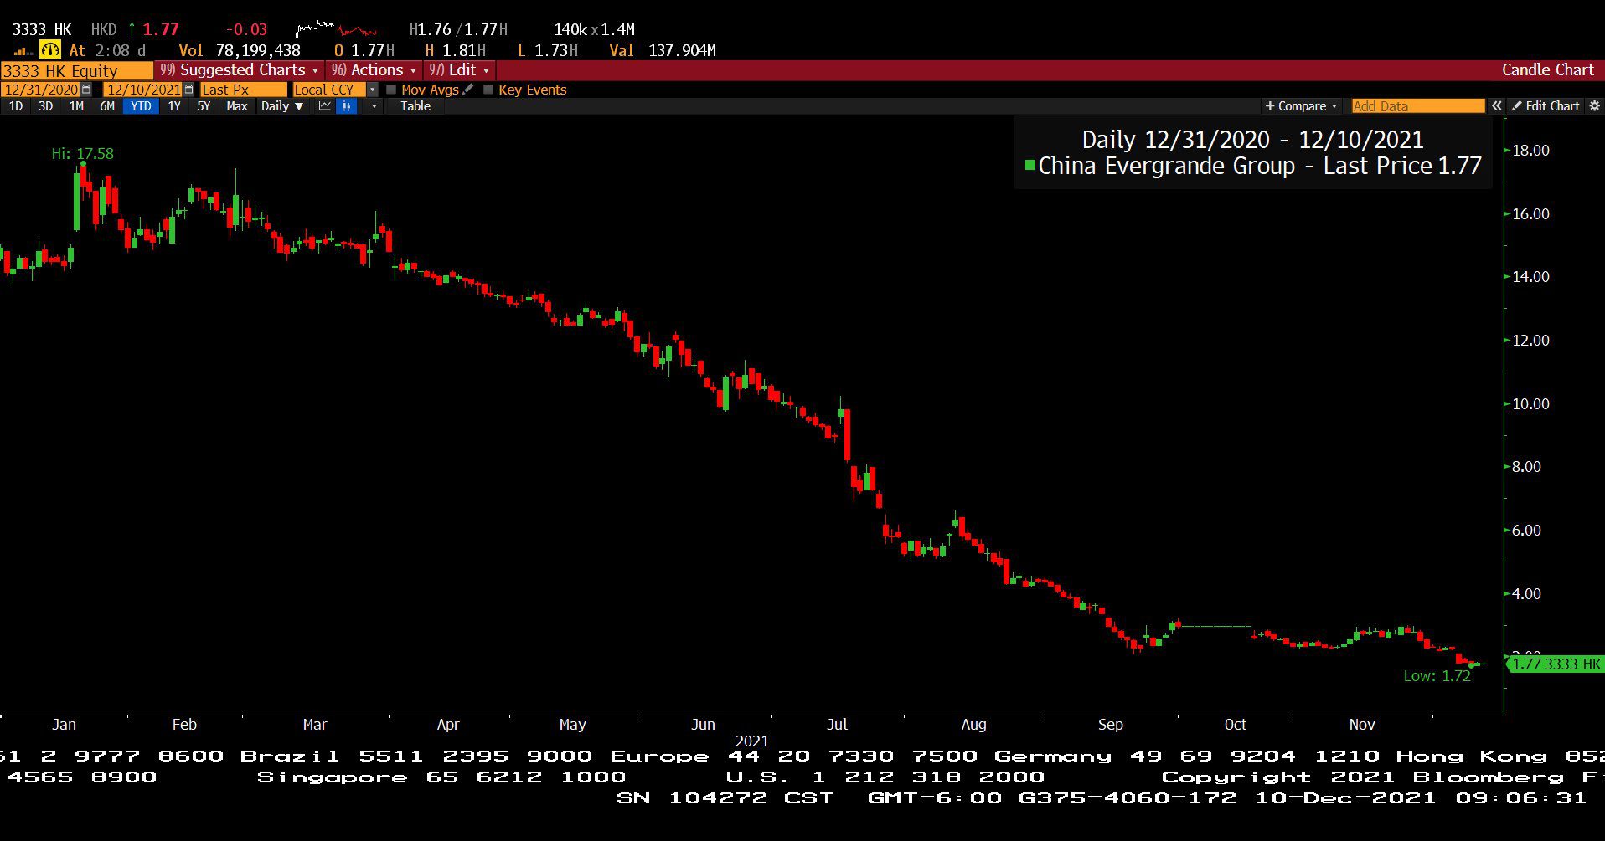
Task: Click the Low: 1.72 chart label
Action: [x=1437, y=676]
